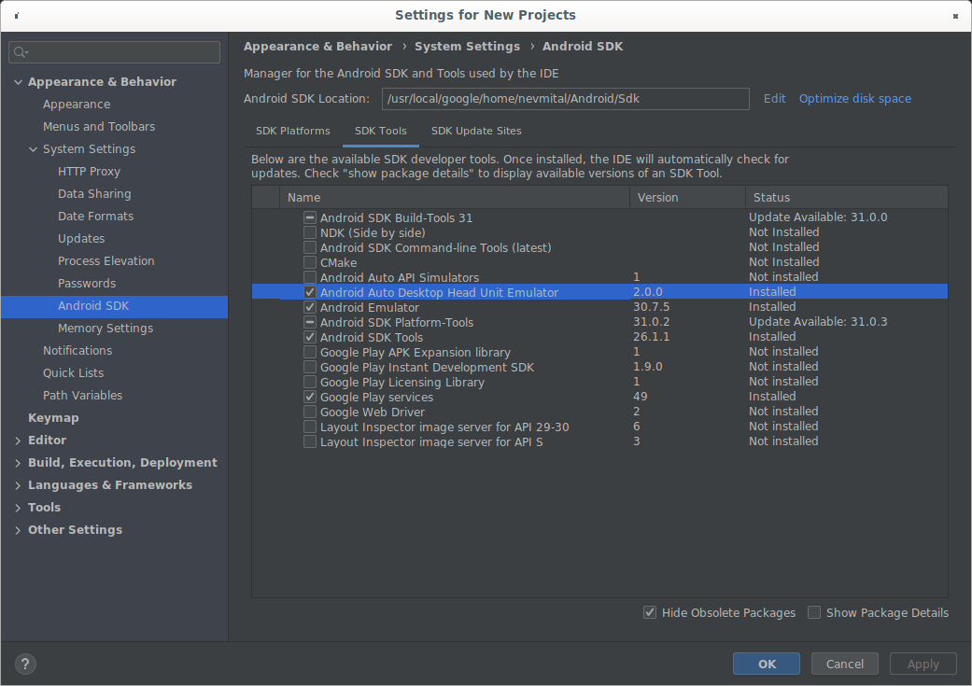Open the SDK Update Sites tab
Viewport: 972px width, 686px height.
coord(476,131)
